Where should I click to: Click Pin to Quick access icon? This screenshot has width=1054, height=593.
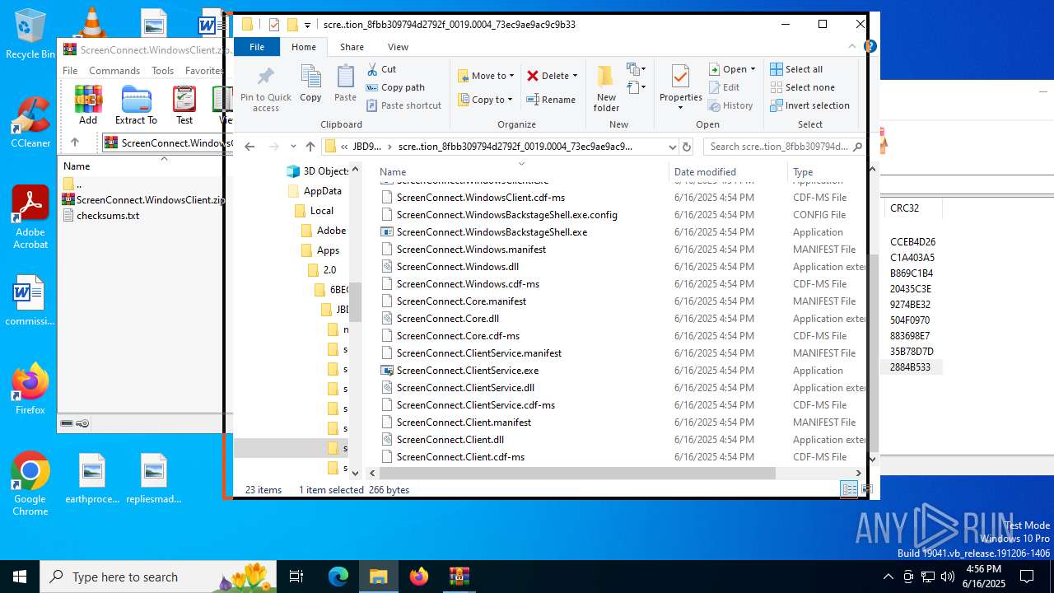pyautogui.click(x=265, y=89)
